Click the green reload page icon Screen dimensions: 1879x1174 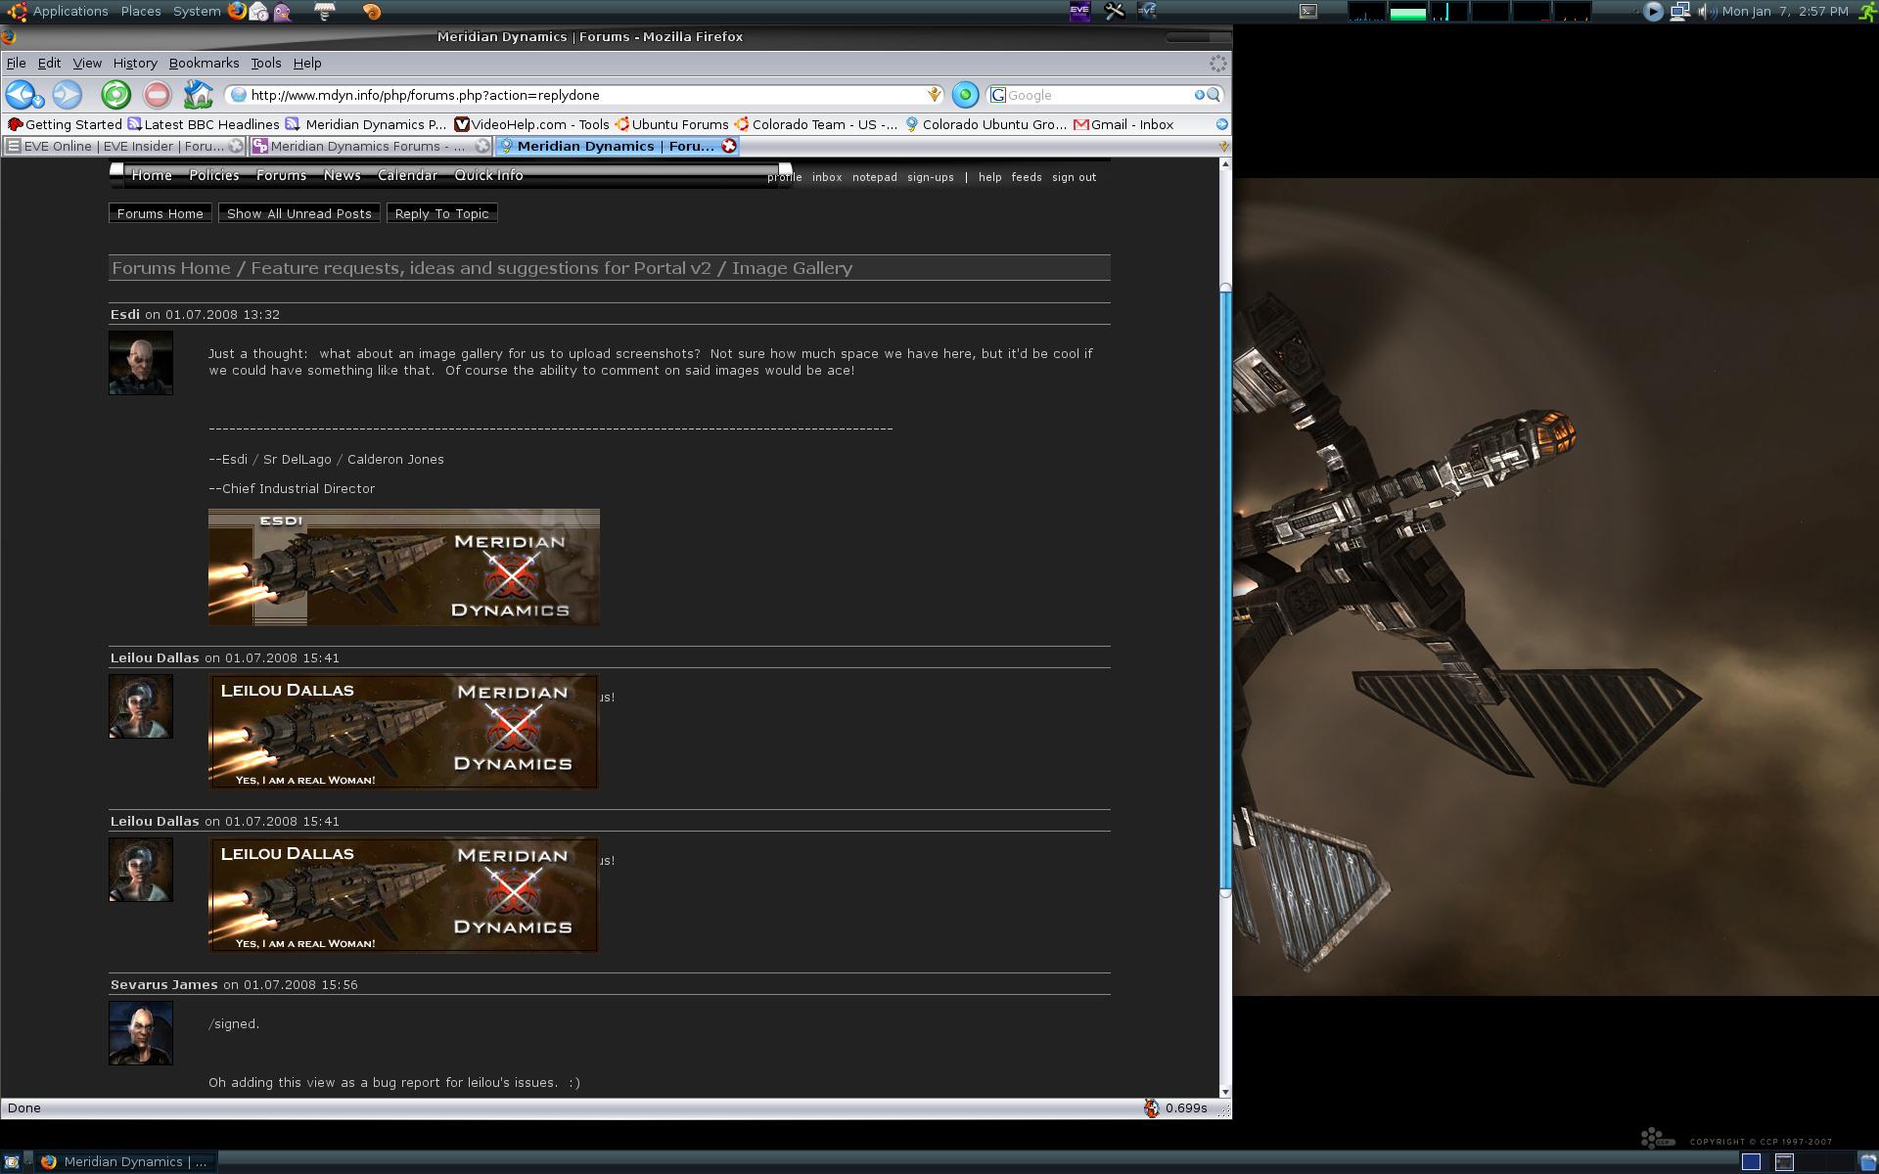(115, 95)
